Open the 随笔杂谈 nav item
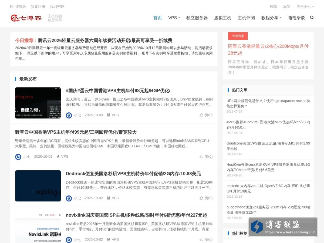This screenshot has width=324, height=243. click(x=296, y=18)
